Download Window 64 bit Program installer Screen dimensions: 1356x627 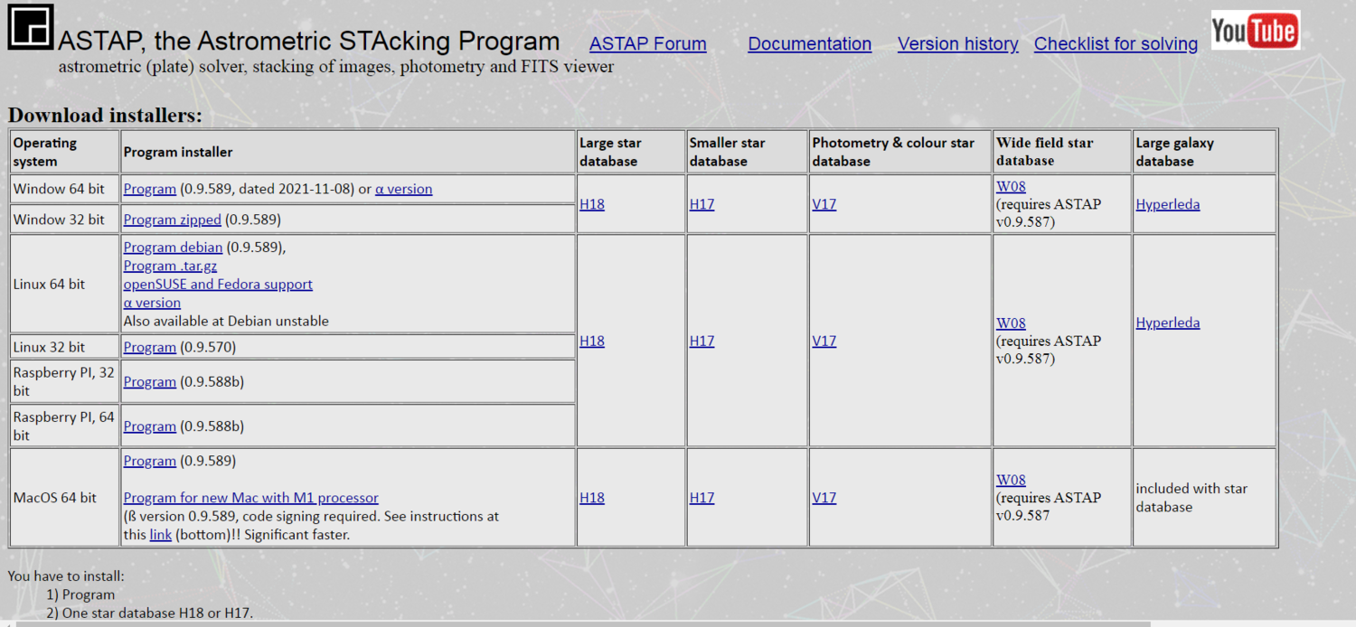click(149, 189)
